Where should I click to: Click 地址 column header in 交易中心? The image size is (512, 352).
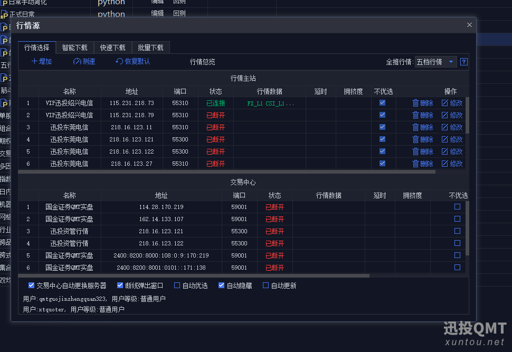[x=162, y=196]
